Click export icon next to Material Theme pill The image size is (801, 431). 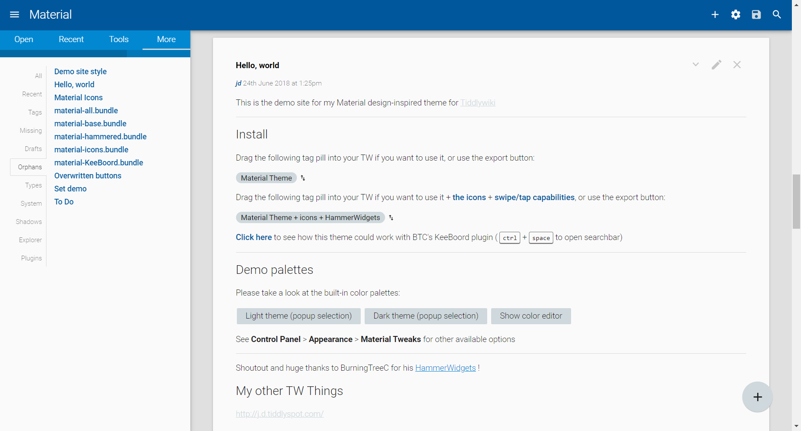(303, 178)
